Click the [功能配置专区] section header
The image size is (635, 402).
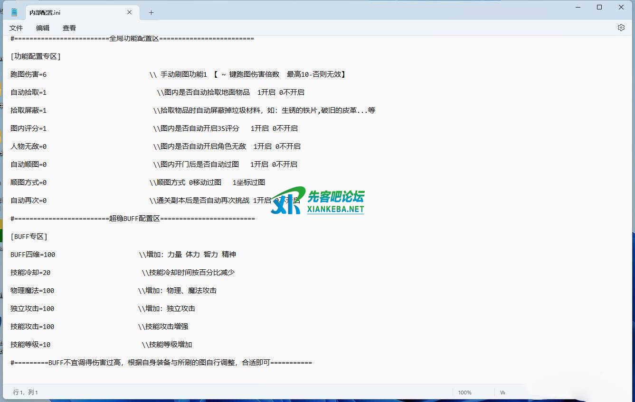[x=36, y=56]
